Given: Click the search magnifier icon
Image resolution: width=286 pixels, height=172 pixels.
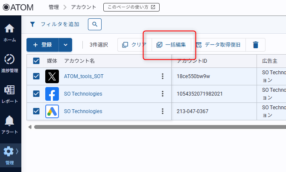Looking at the screenshot, I should (95, 24).
